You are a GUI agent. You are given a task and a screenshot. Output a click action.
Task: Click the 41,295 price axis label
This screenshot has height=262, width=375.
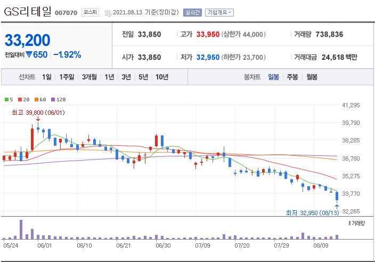(351, 105)
